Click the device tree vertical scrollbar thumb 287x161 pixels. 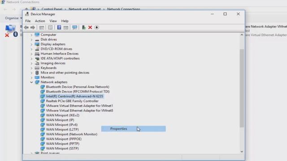point(242,88)
